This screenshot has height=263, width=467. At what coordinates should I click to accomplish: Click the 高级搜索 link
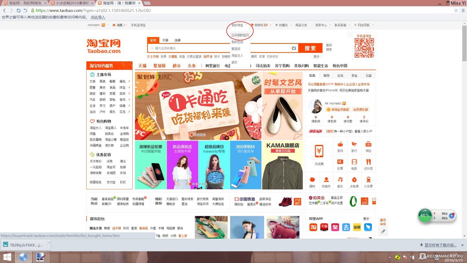point(329,47)
